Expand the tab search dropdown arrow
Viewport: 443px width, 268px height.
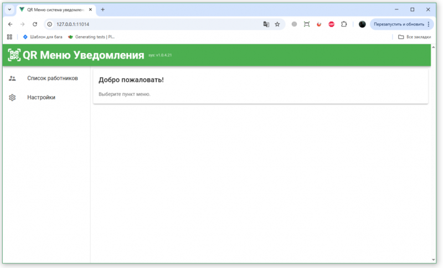pyautogui.click(x=9, y=9)
